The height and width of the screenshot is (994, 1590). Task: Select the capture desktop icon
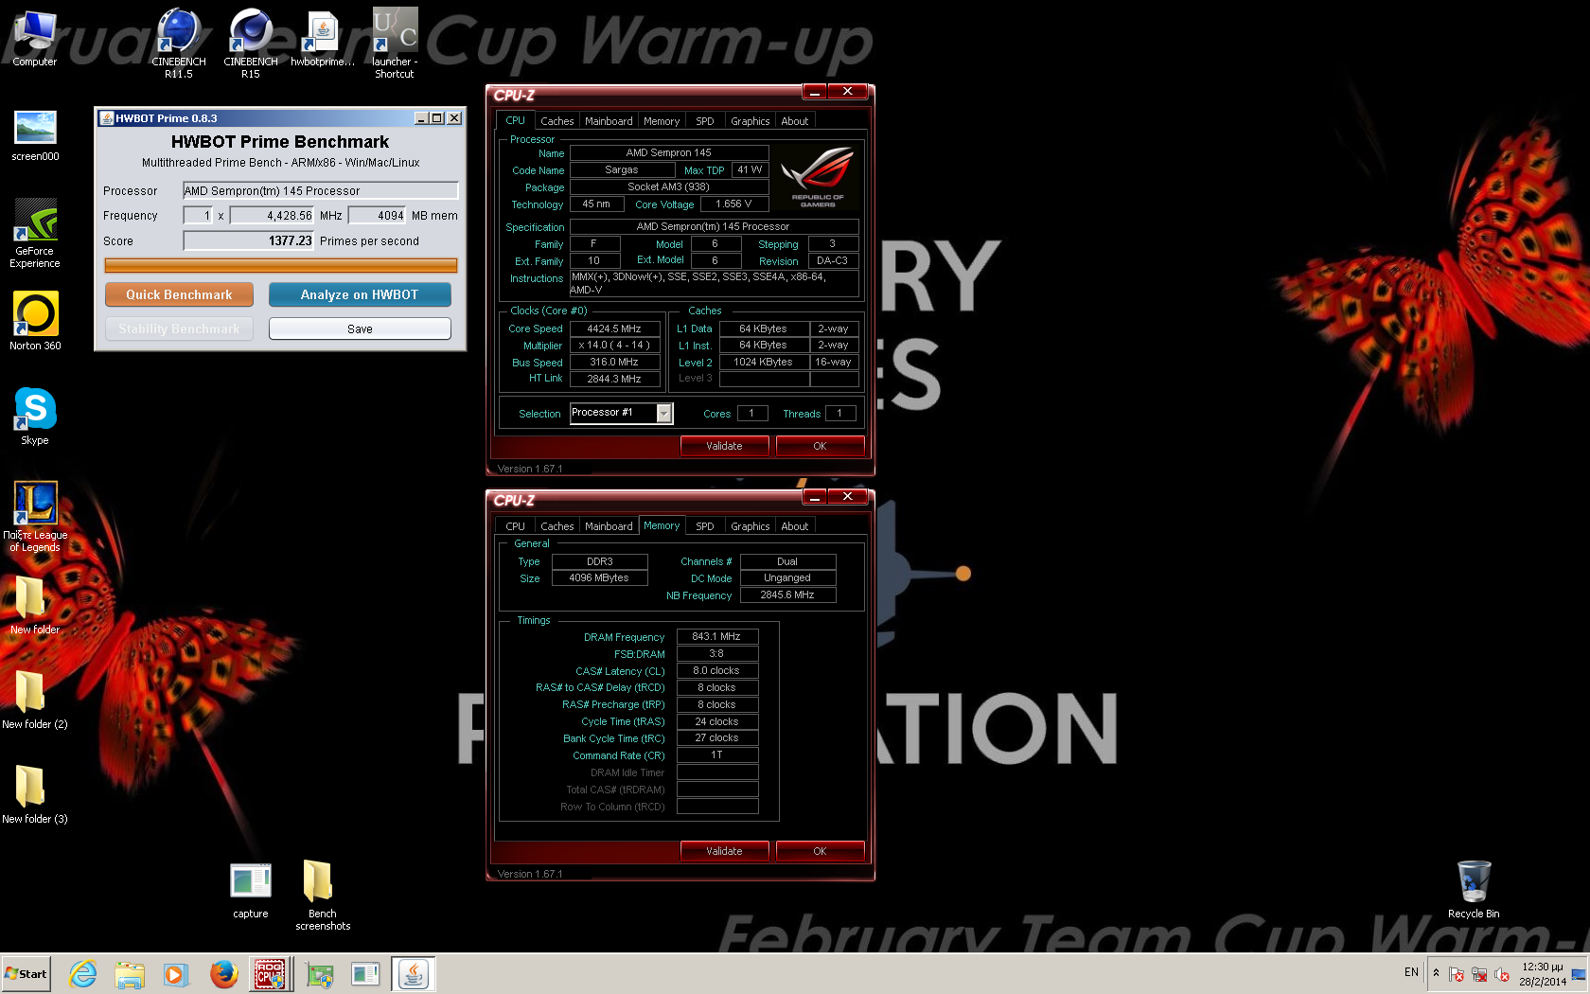click(251, 889)
